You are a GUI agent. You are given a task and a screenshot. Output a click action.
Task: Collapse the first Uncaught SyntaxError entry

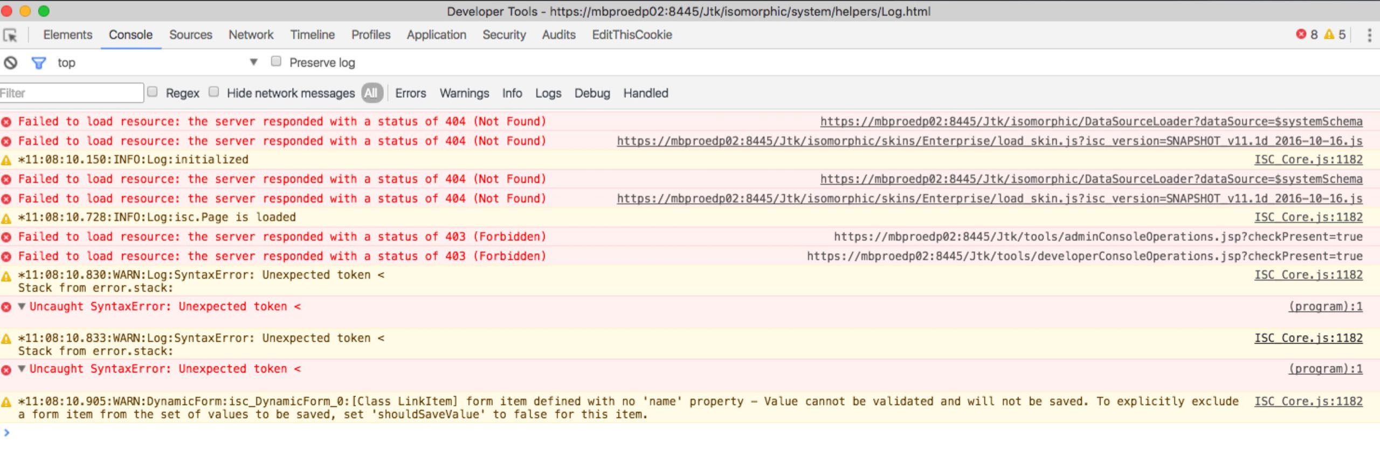click(x=22, y=306)
